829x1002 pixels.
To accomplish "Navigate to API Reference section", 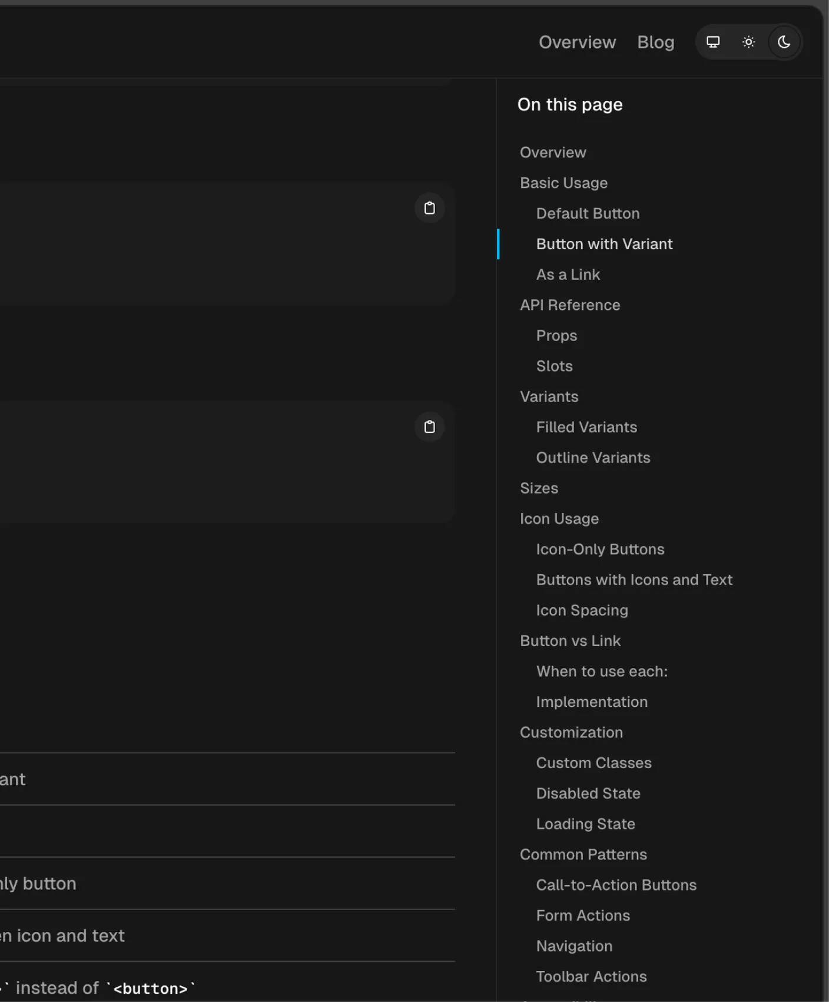I will 570,305.
